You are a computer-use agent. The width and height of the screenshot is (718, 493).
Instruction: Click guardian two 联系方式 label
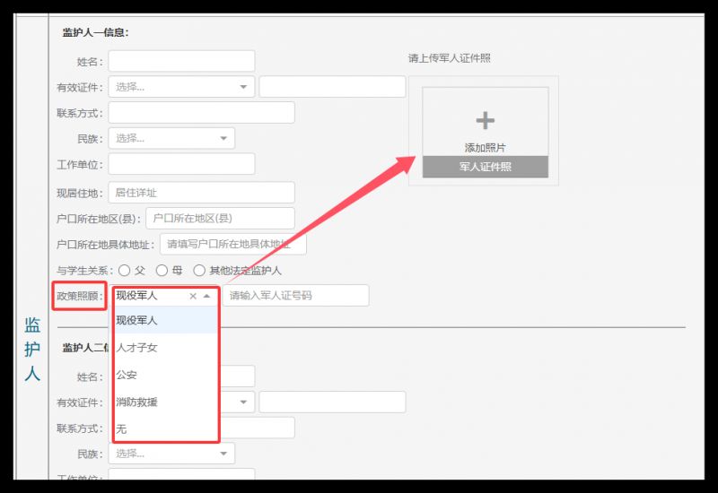click(x=80, y=428)
